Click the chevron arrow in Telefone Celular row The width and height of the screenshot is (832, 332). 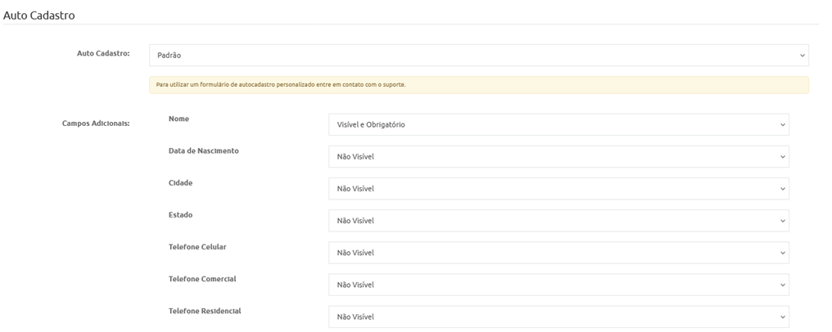coord(782,253)
